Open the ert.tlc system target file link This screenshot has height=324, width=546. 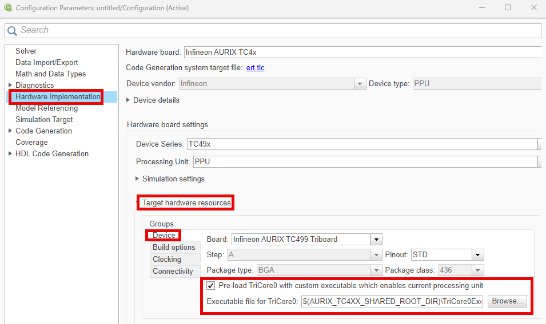click(255, 68)
